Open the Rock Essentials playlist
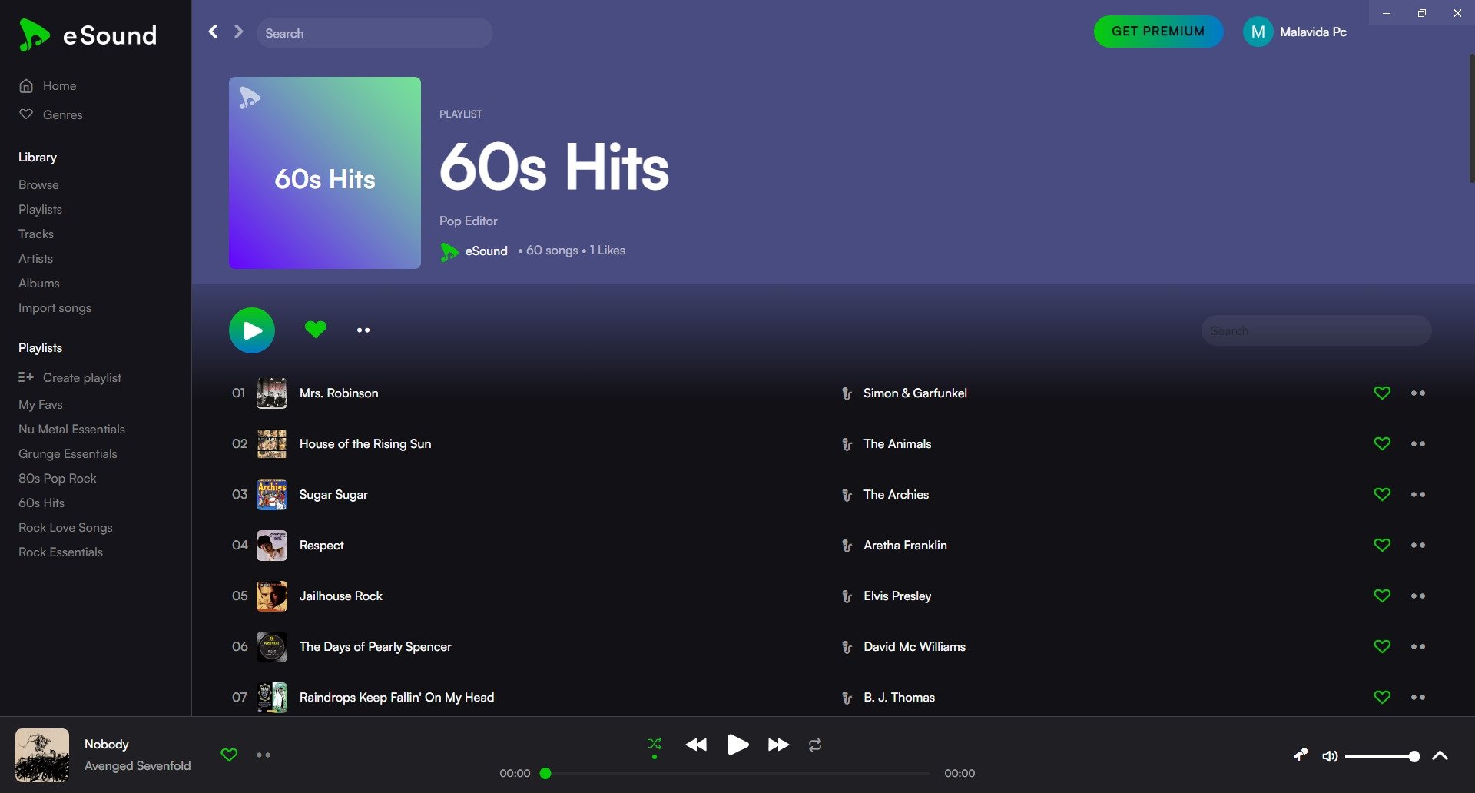The image size is (1475, 793). point(61,552)
